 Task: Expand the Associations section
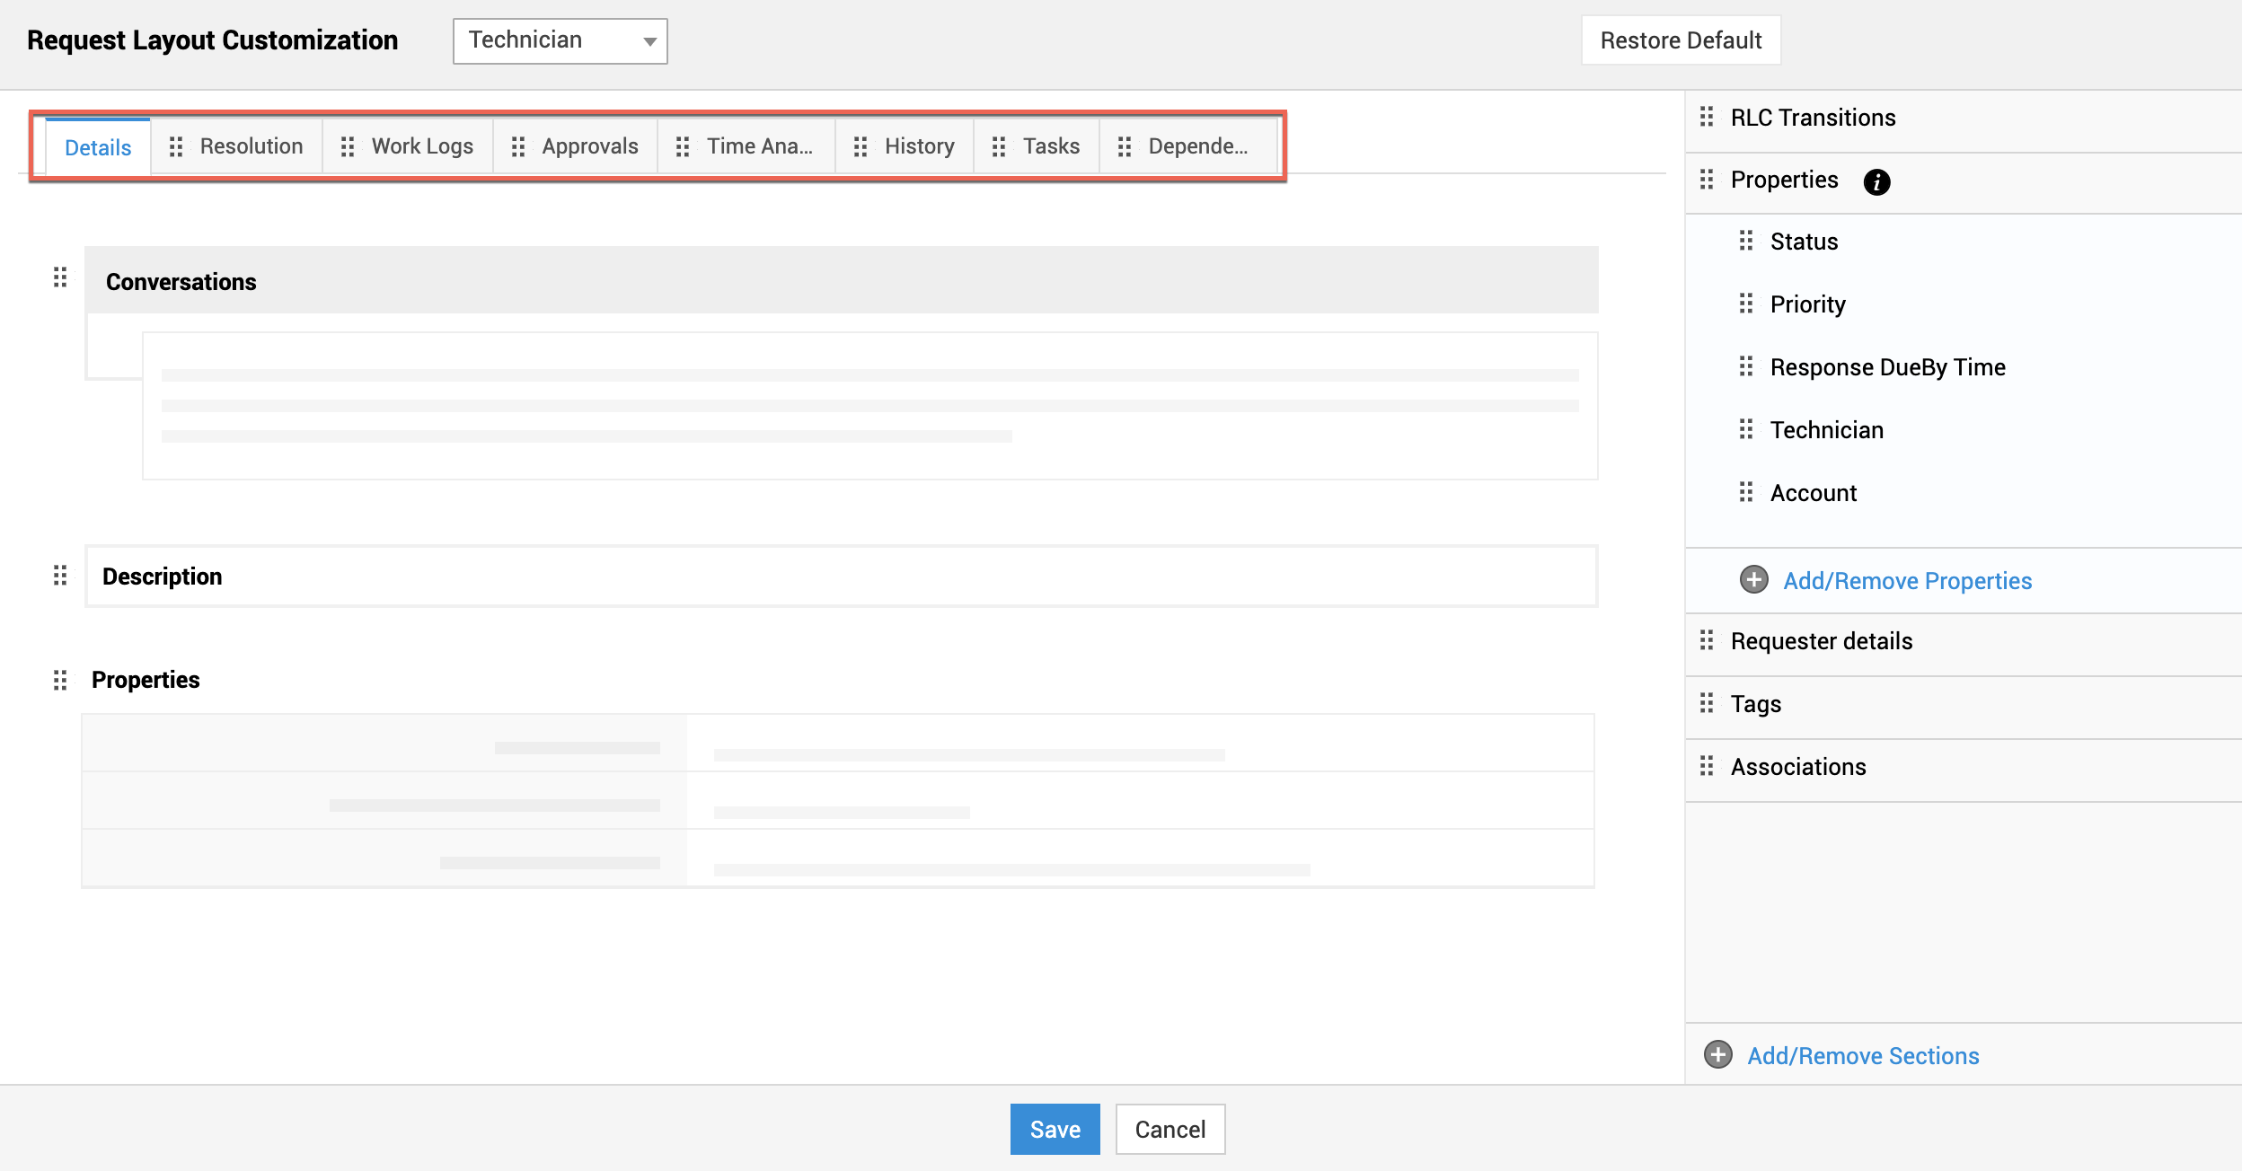(x=1798, y=767)
